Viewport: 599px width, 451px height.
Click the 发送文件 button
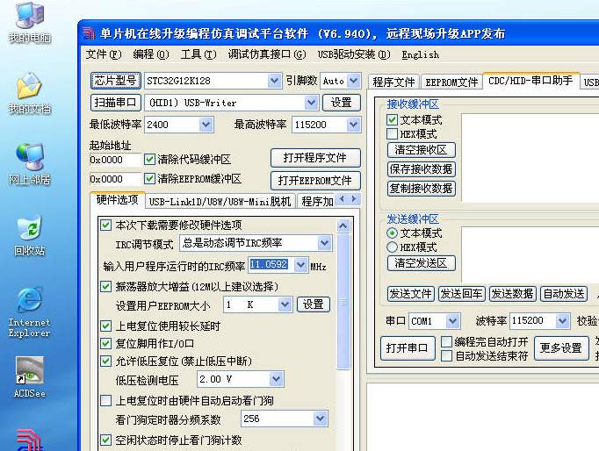point(411,294)
